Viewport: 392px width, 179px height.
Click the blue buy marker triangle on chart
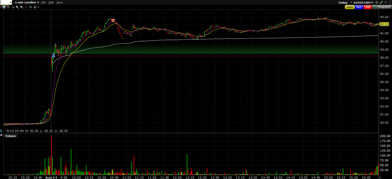tap(53, 55)
